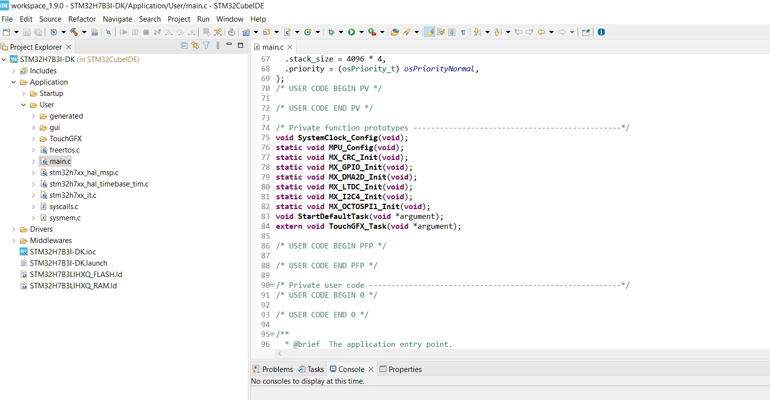
Task: Click the yellow Back navigation arrow
Action: tap(541, 32)
